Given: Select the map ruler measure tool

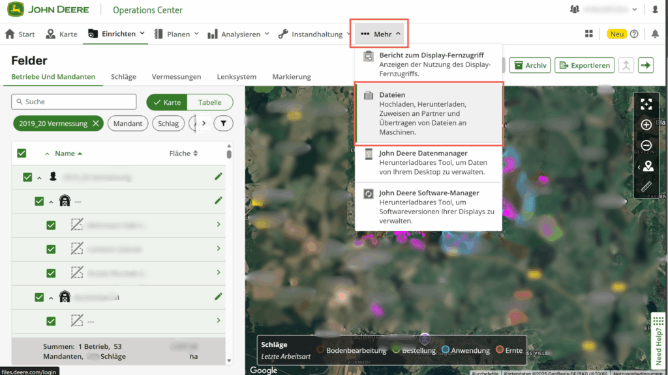Looking at the screenshot, I should (646, 186).
